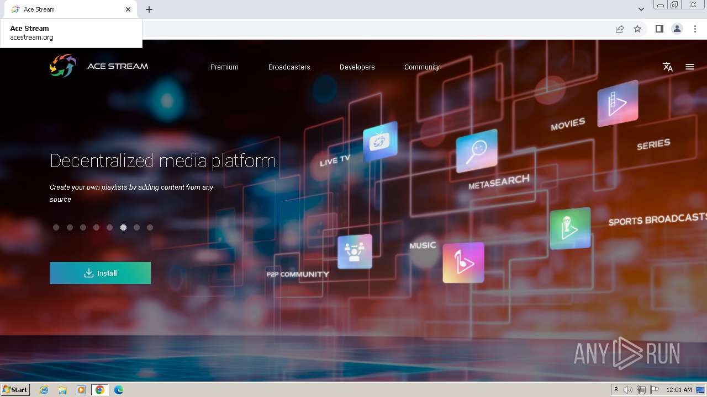Click the 'Decentralized media platform' heading
707x397 pixels.
163,160
